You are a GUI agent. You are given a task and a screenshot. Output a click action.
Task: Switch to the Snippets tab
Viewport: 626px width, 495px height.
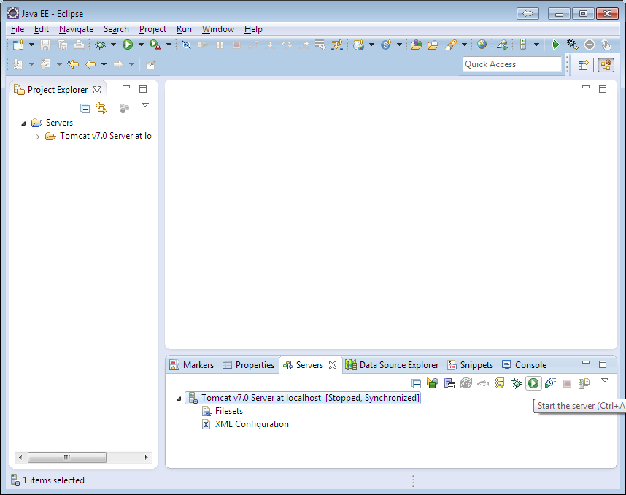coord(471,365)
